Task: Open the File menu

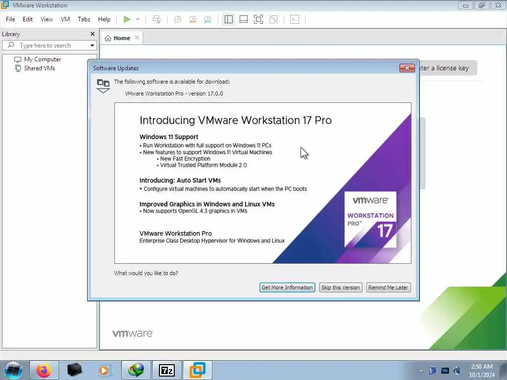Action: [10, 19]
